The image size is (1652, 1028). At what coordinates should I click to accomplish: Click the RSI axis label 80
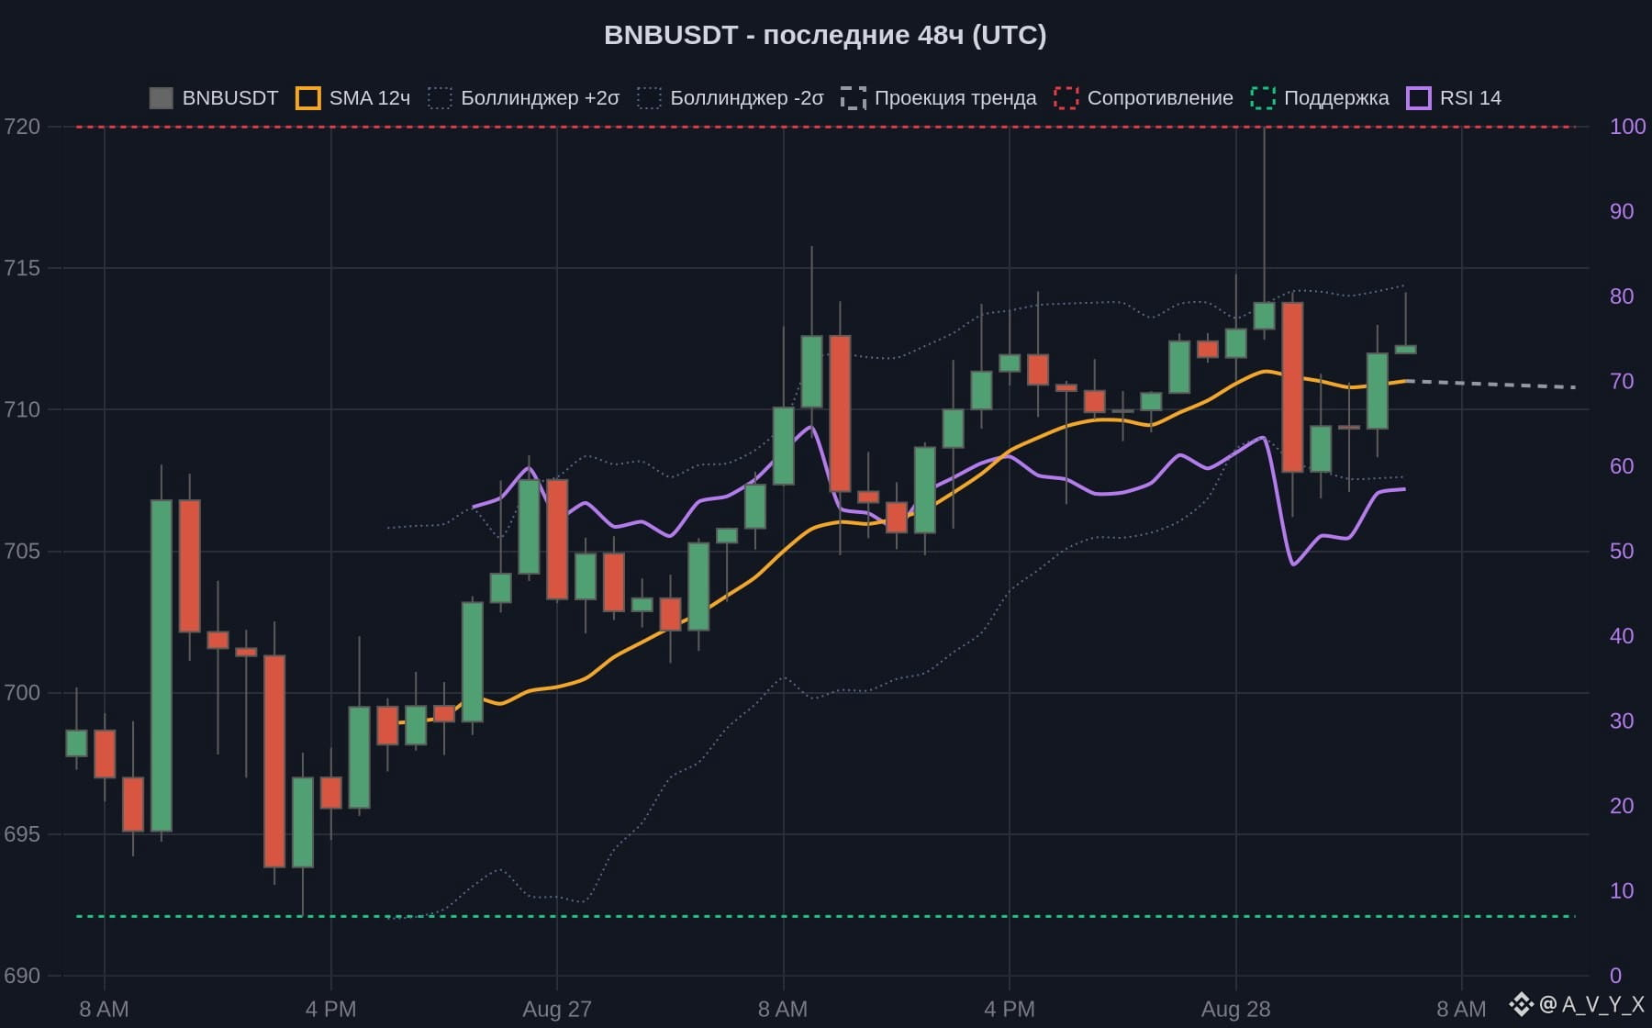coord(1622,296)
